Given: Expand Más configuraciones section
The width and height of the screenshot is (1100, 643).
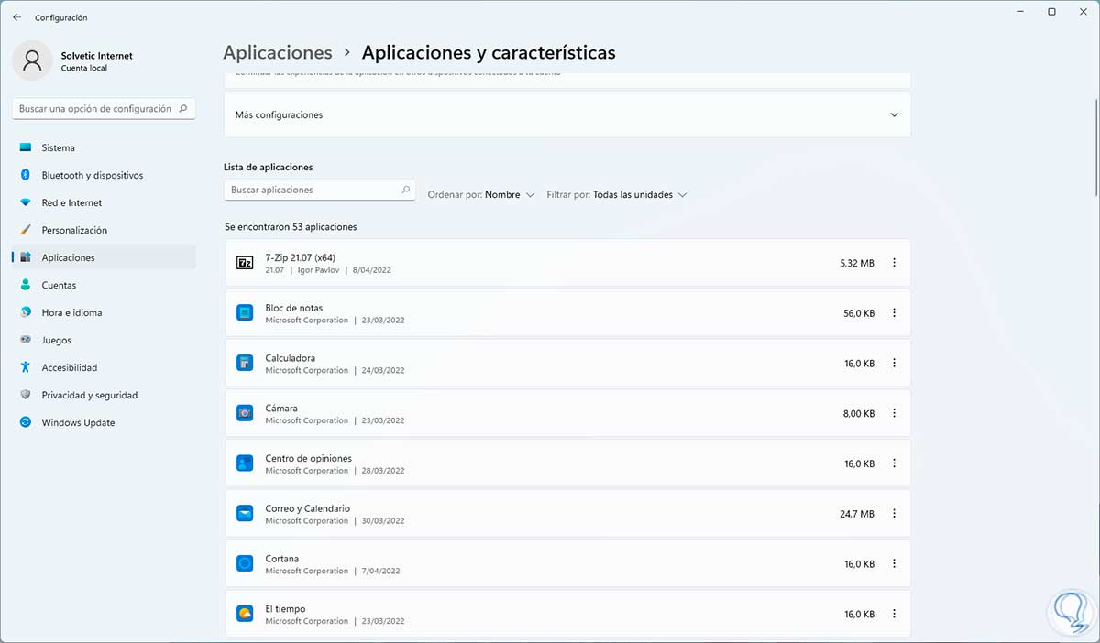Looking at the screenshot, I should 567,114.
